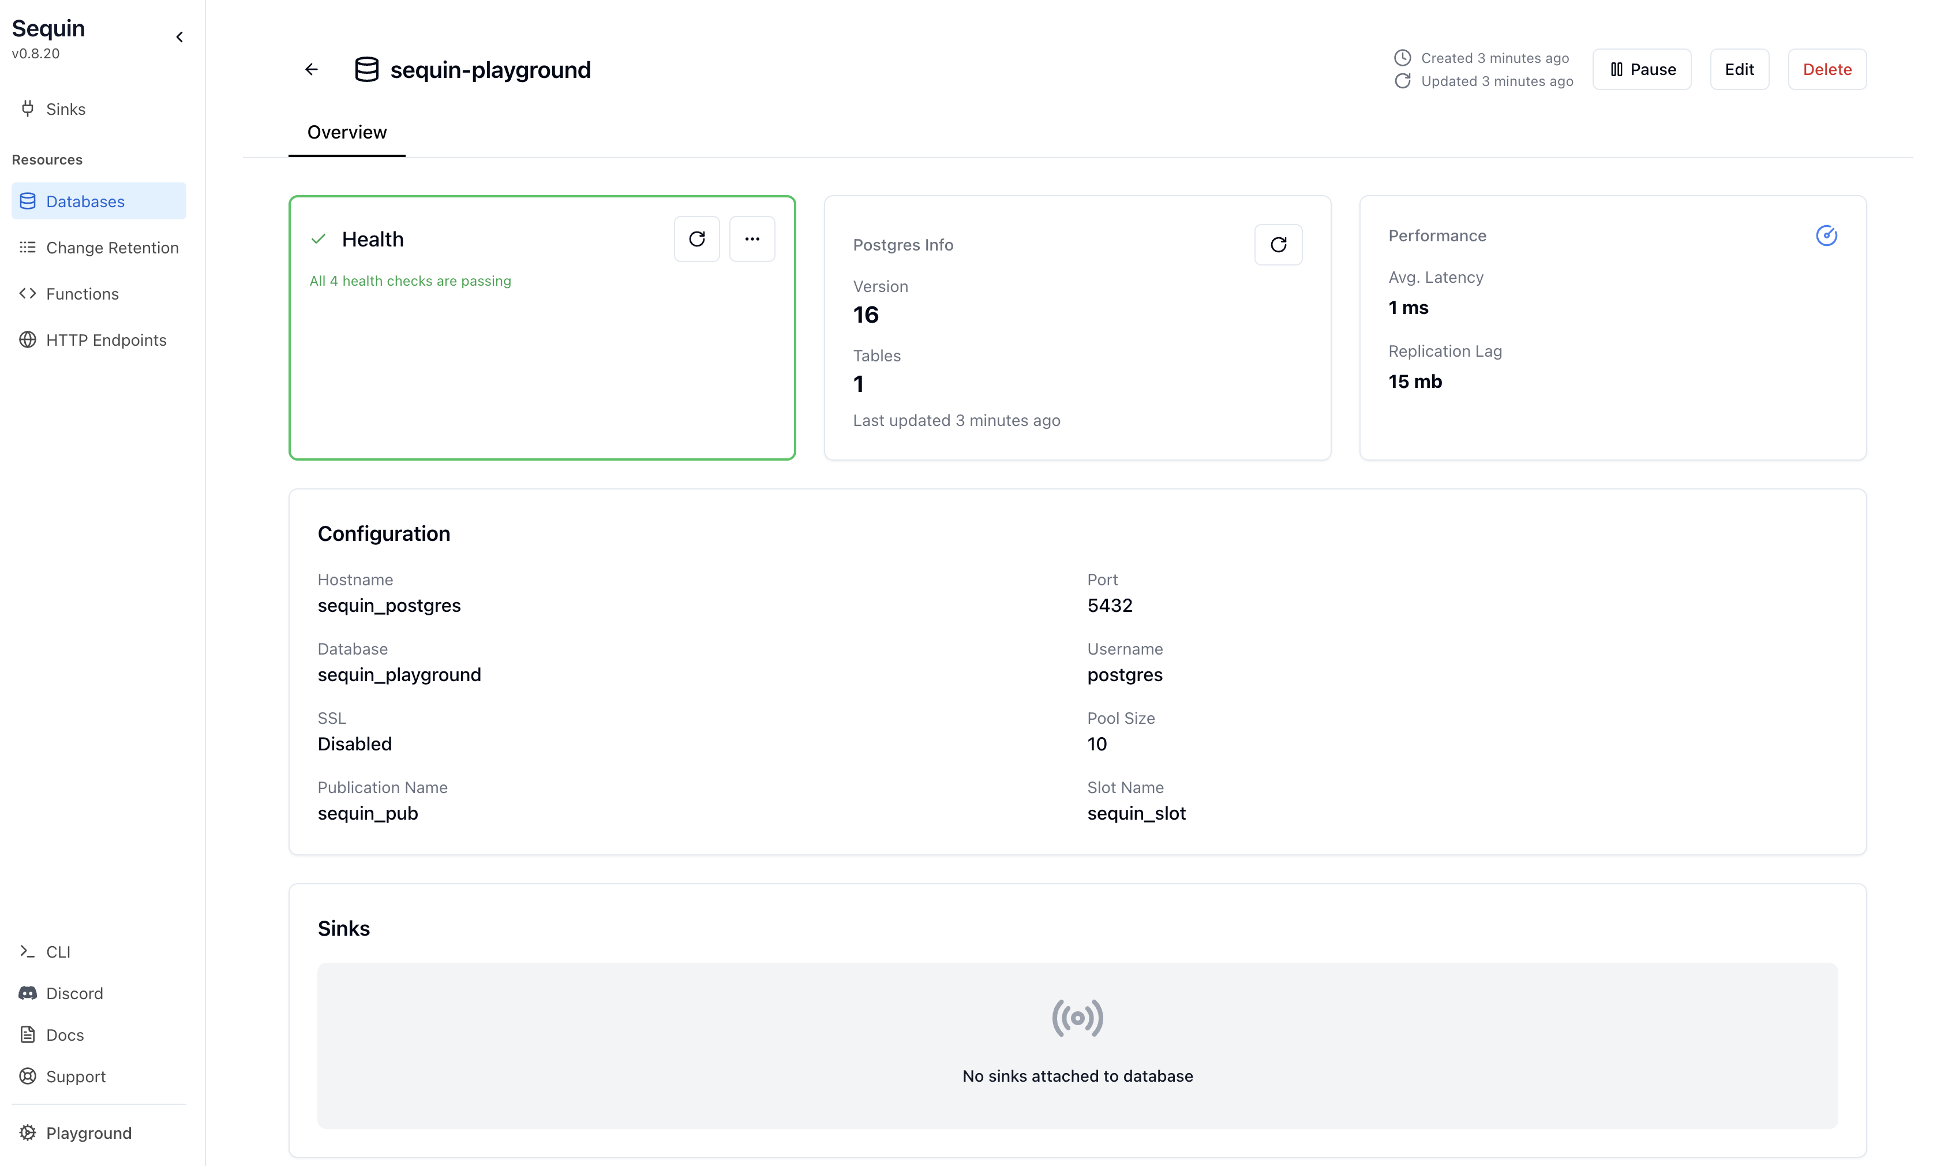Click the Replication Lag 15 mb value
This screenshot has width=1948, height=1166.
click(1415, 381)
